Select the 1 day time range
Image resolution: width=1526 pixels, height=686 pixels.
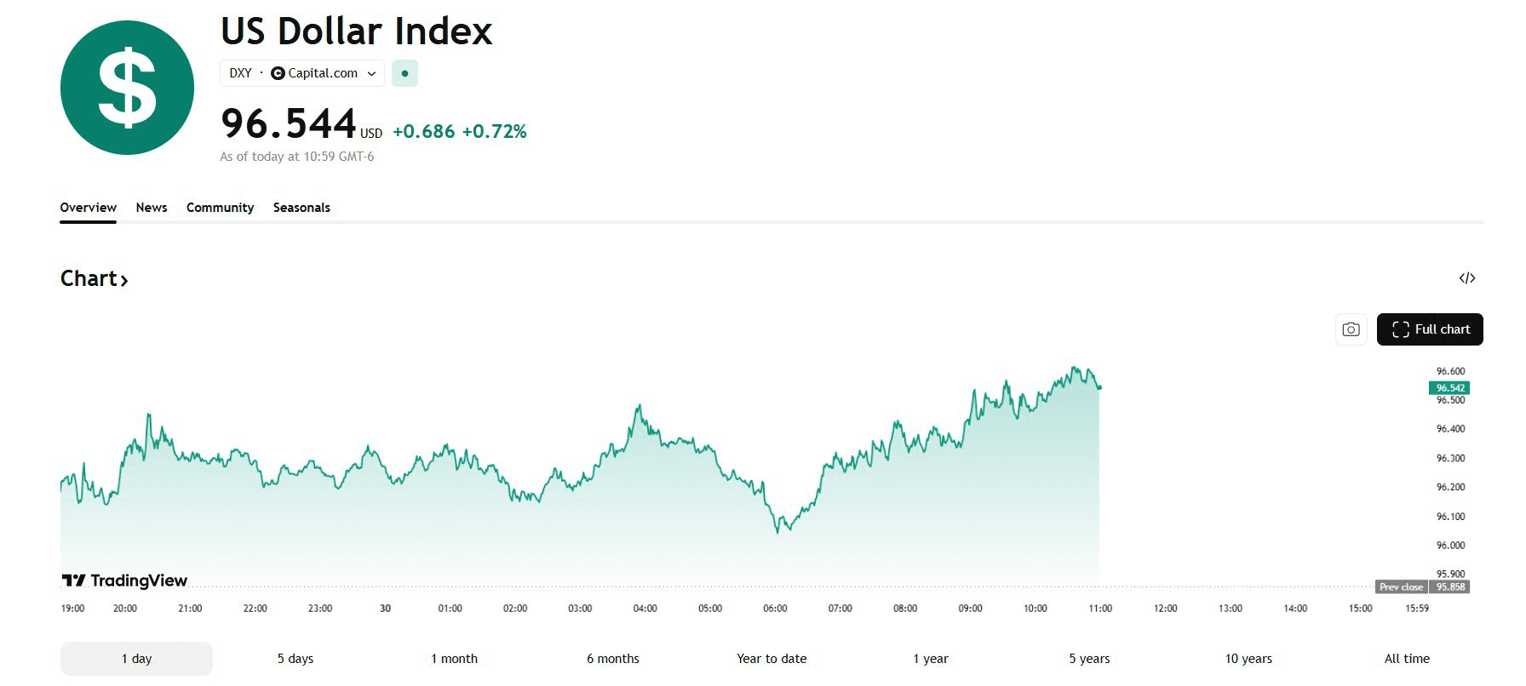click(136, 659)
